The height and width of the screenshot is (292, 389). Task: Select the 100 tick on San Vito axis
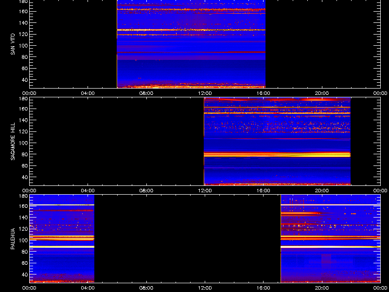(x=24, y=46)
